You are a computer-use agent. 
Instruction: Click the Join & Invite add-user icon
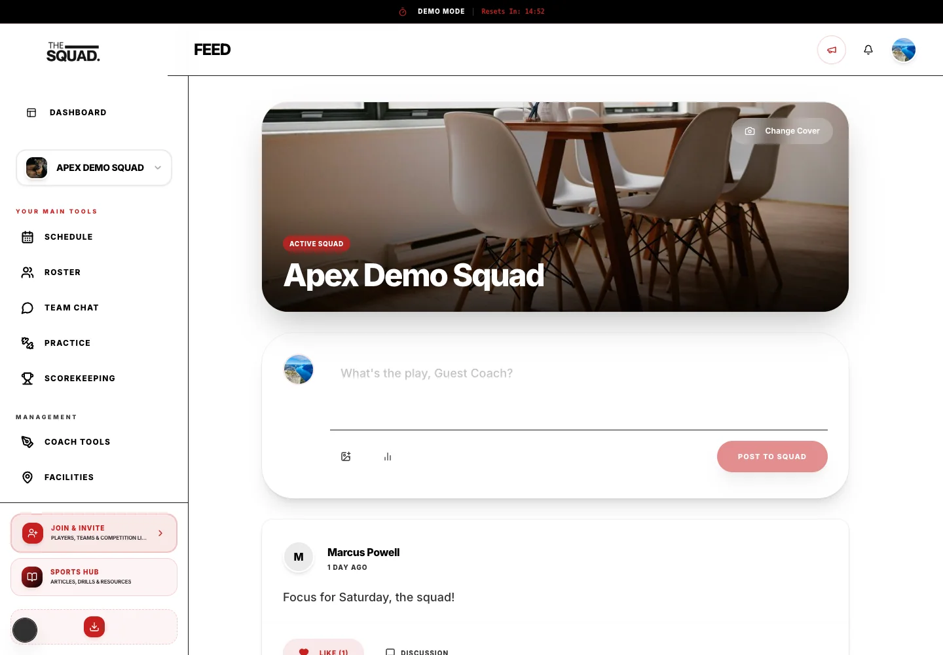coord(33,533)
